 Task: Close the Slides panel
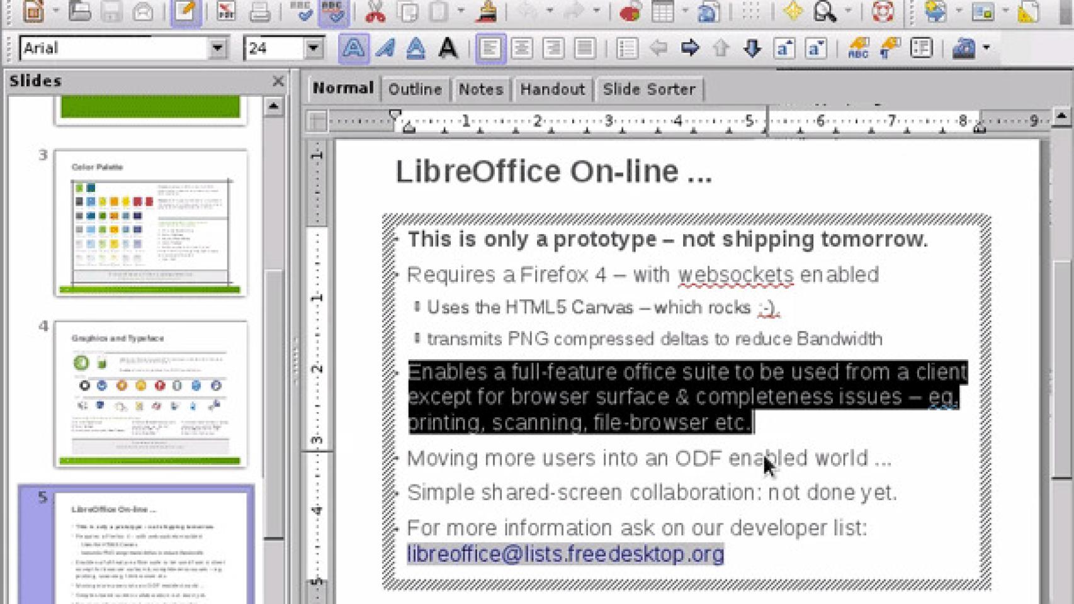(278, 81)
